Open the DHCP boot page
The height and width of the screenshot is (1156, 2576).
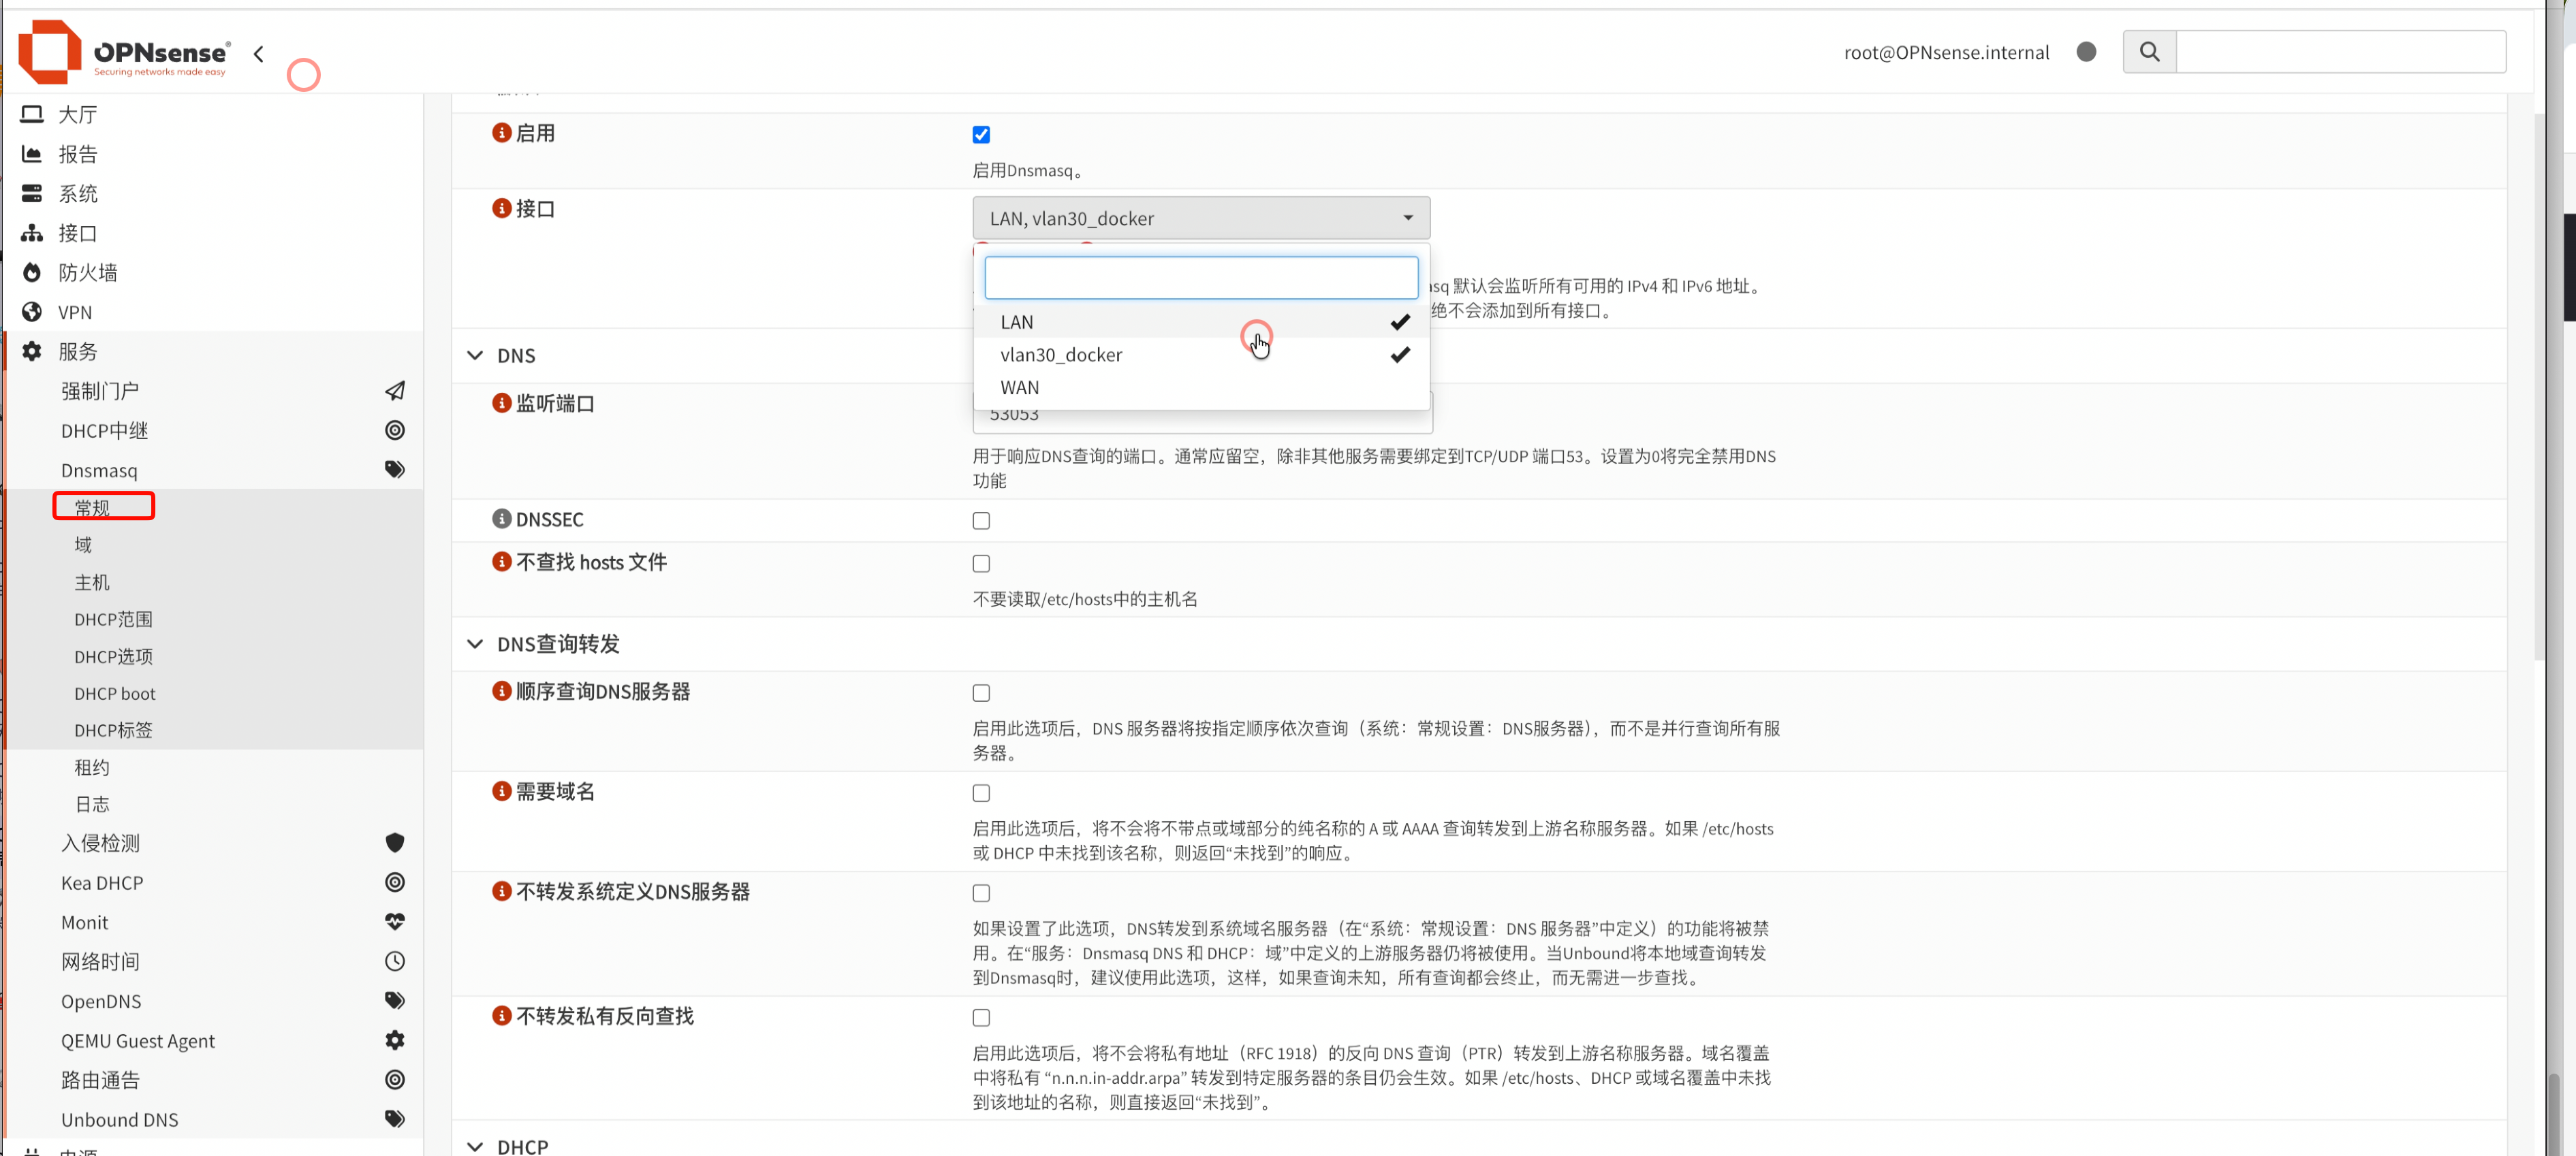pos(115,694)
